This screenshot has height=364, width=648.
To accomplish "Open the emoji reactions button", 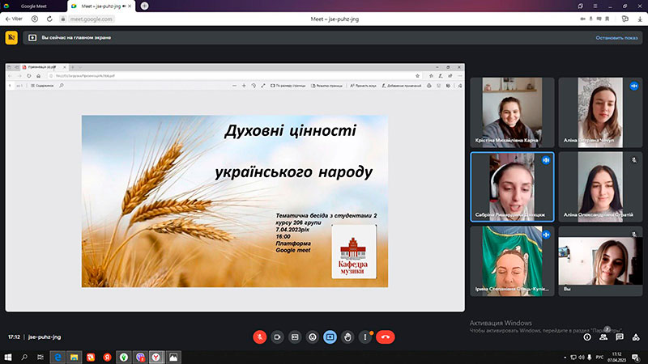I will tap(313, 337).
